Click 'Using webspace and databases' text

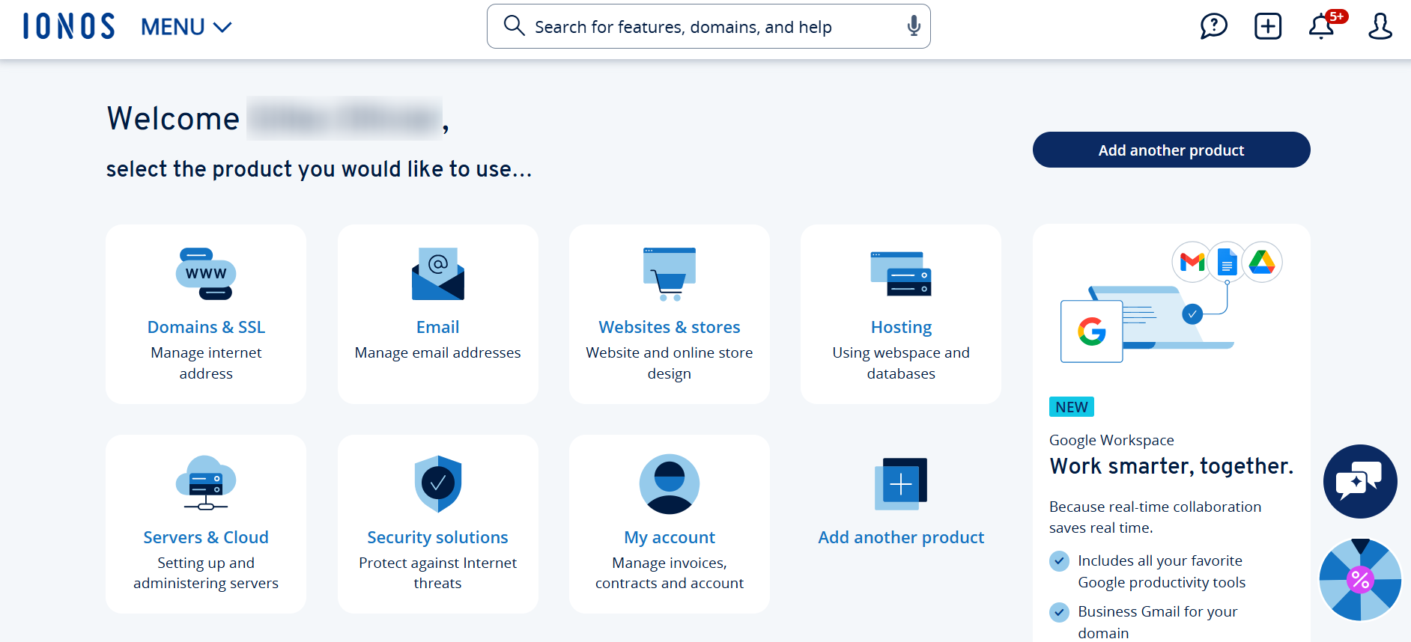(901, 363)
